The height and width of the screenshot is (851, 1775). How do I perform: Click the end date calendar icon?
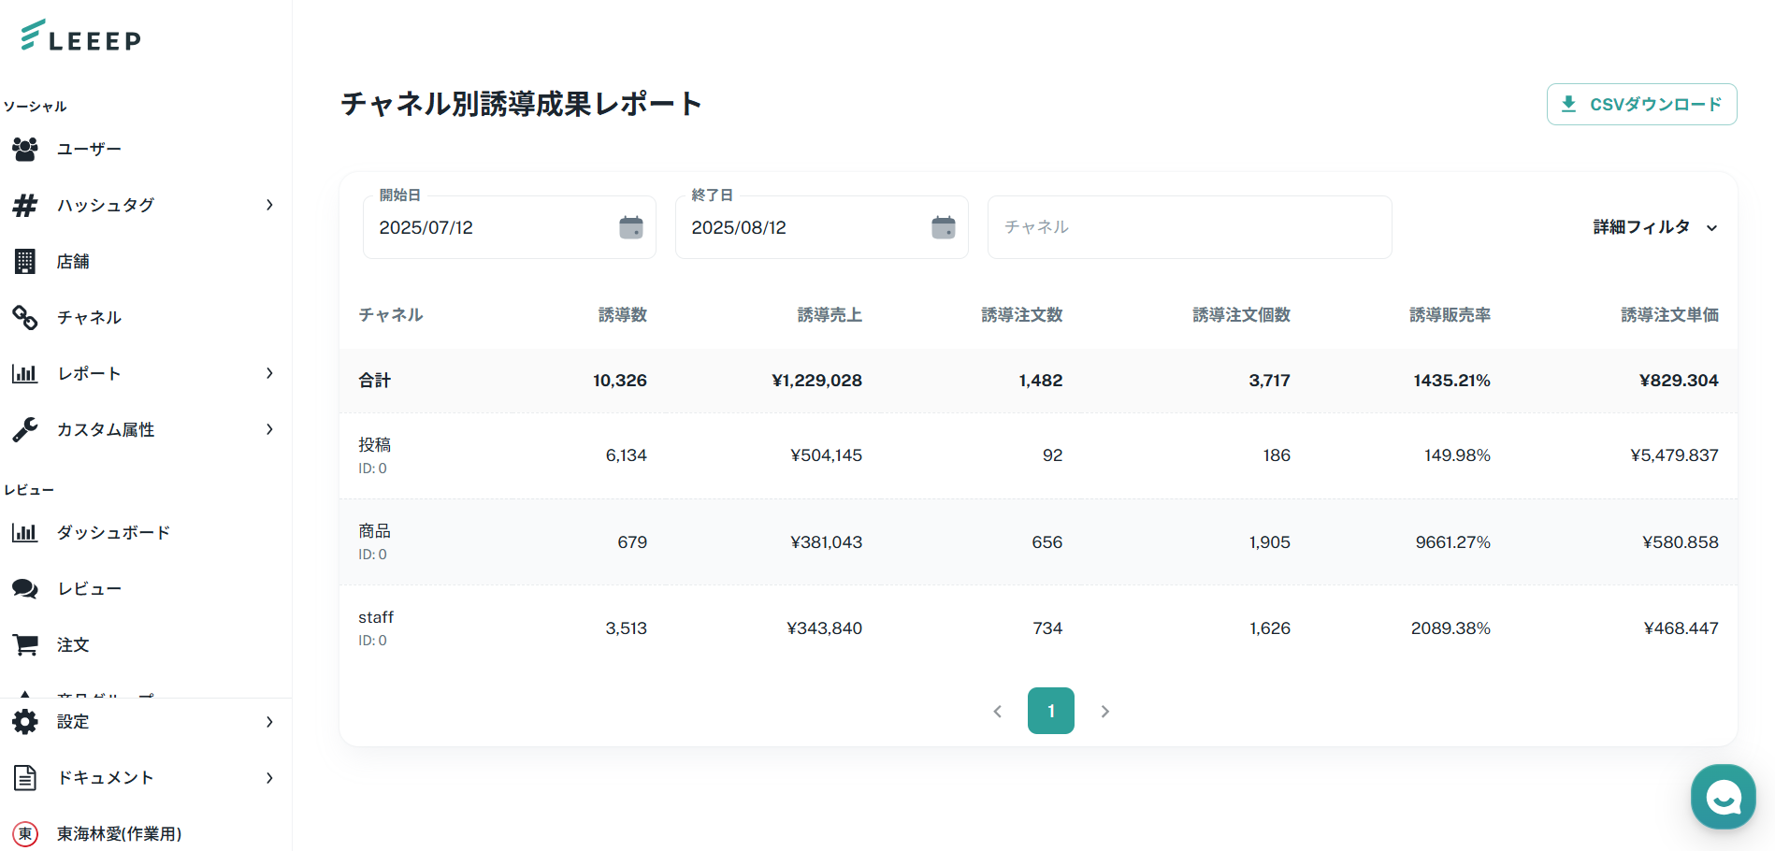[943, 227]
